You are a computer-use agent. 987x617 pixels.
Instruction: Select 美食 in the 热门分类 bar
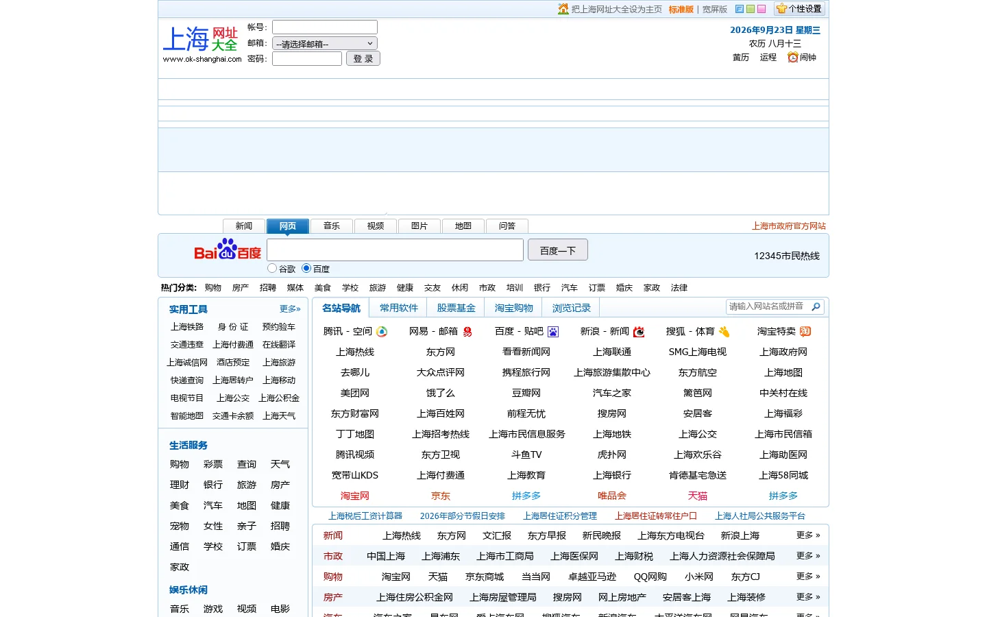tap(323, 288)
